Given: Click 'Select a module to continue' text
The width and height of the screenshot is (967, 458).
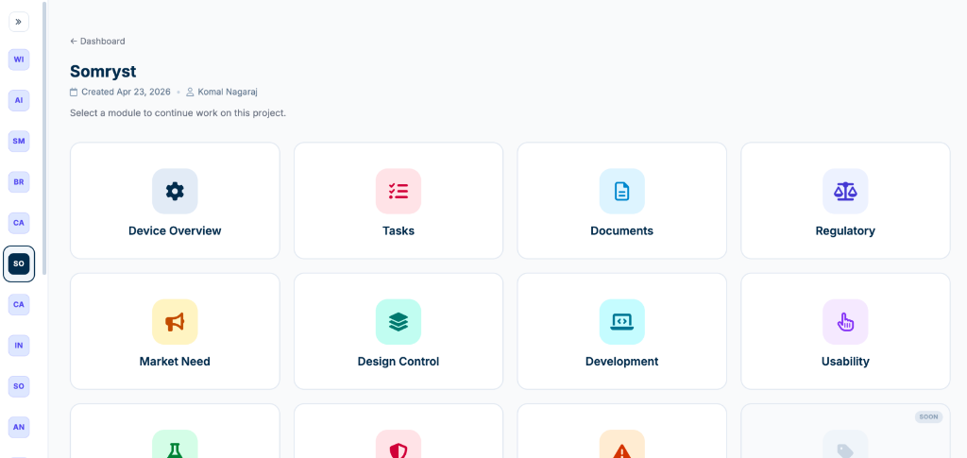Looking at the screenshot, I should [178, 113].
